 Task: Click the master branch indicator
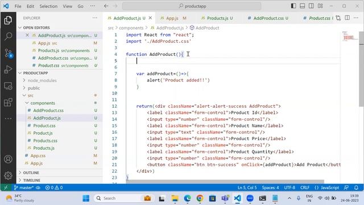[x=24, y=187]
